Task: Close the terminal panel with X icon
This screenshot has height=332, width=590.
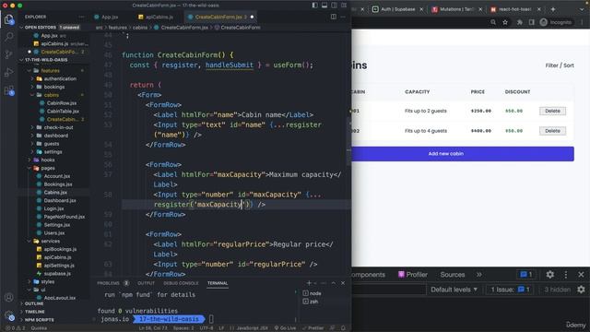Action: (343, 283)
